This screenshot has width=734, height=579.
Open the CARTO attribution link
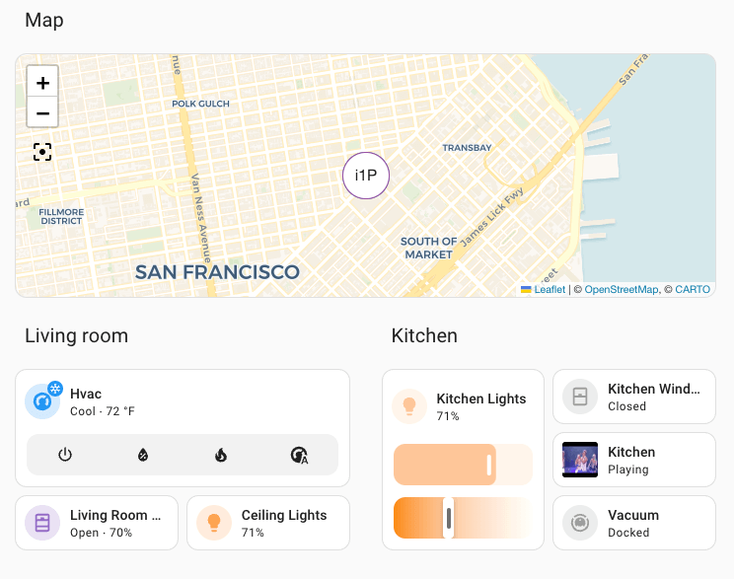click(x=692, y=290)
